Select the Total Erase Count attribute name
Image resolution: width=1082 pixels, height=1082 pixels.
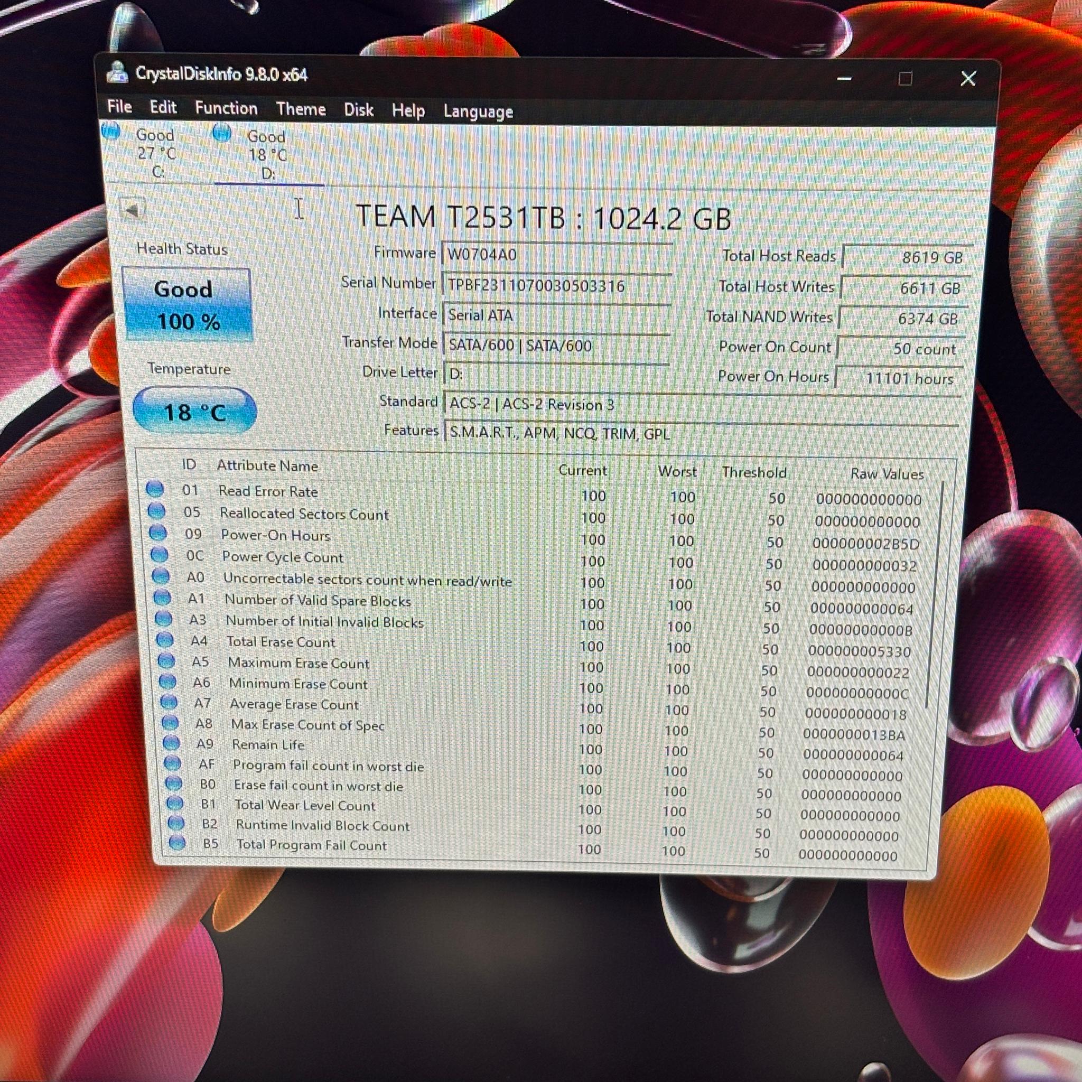pos(281,642)
